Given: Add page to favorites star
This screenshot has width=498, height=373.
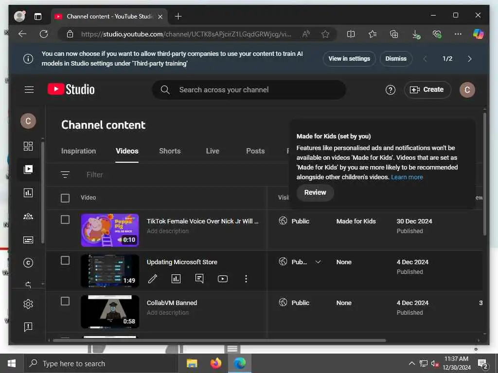Looking at the screenshot, I should [x=325, y=34].
